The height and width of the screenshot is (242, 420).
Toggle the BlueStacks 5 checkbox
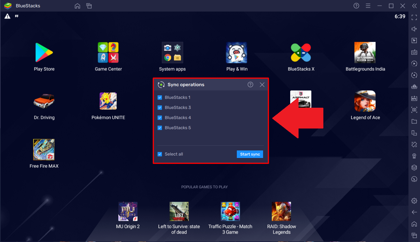point(160,128)
